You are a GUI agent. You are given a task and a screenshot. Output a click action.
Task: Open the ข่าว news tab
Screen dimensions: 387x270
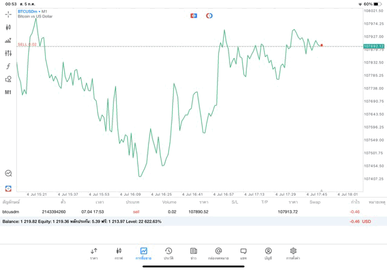tap(193, 253)
